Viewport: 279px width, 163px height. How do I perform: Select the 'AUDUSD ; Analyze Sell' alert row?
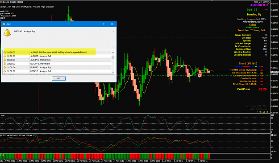click(x=57, y=56)
